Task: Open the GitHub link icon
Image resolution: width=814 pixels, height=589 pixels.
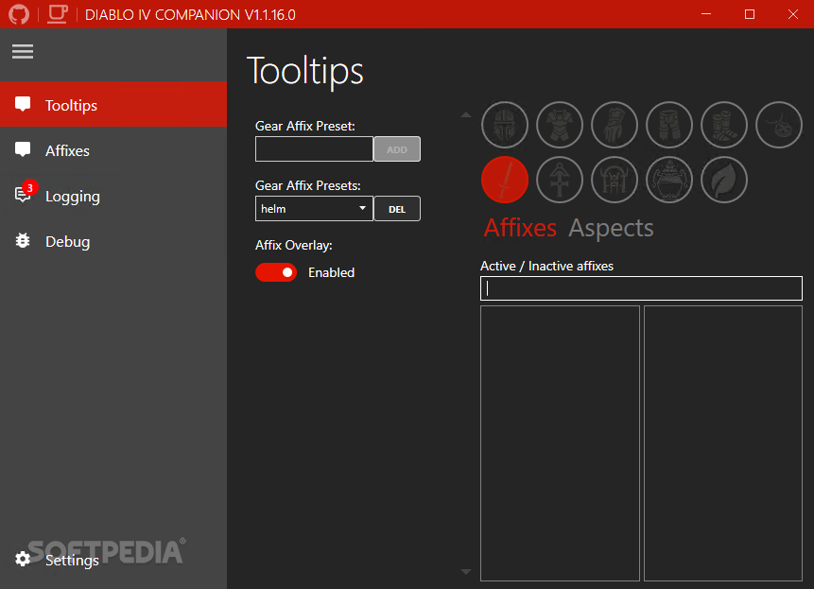Action: 19,14
